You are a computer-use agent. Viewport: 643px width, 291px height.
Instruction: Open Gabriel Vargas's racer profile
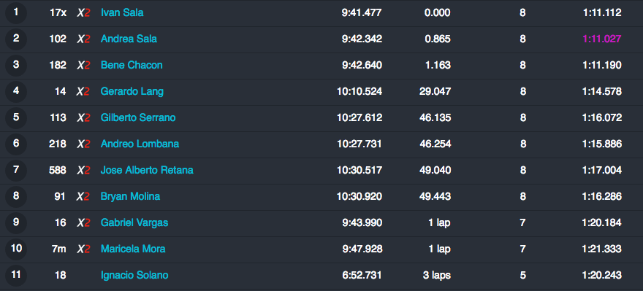pos(134,222)
